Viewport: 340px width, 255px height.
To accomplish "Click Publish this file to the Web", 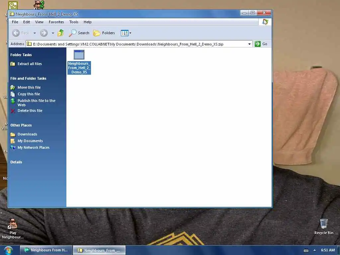I will pos(37,103).
